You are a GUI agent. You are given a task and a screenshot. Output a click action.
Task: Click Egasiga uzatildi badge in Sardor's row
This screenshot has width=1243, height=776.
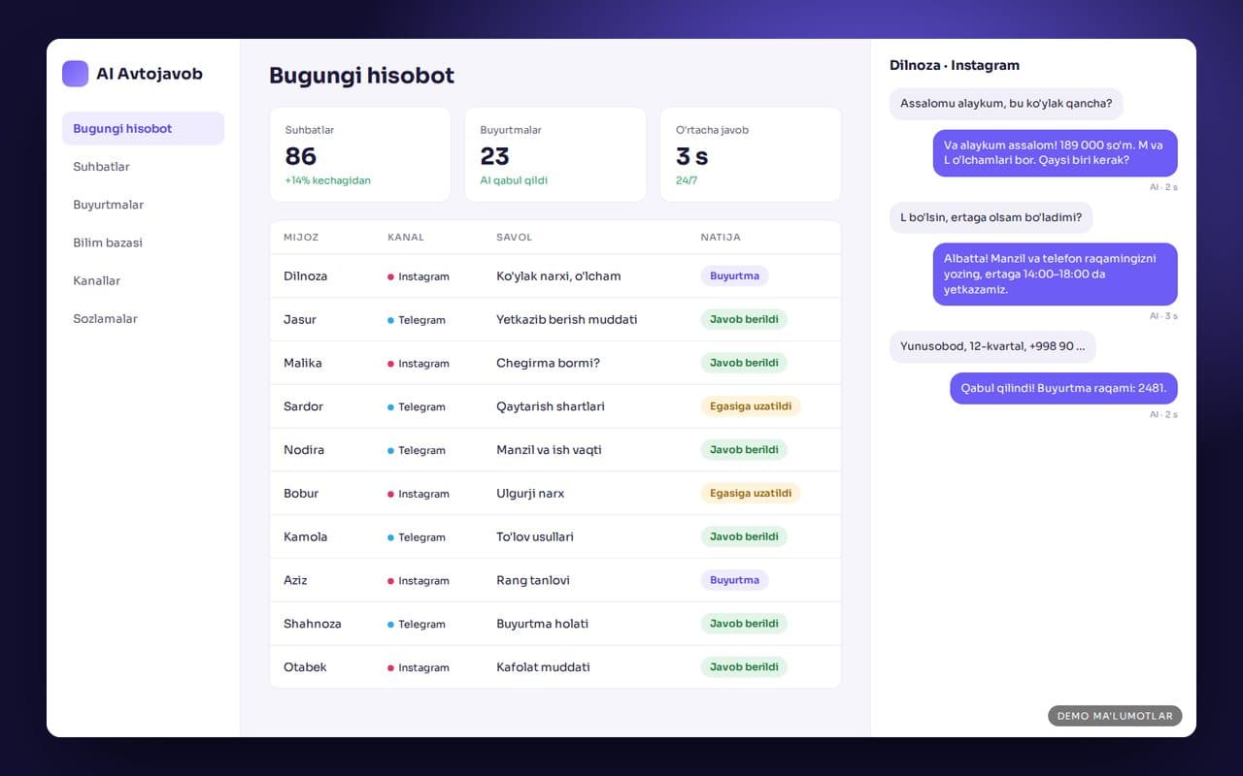[751, 406]
